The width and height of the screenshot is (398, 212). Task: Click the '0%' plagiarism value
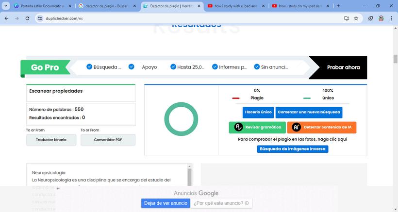click(257, 91)
